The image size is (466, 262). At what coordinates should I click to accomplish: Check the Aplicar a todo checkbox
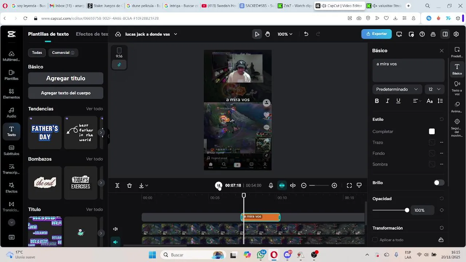pos(375,240)
